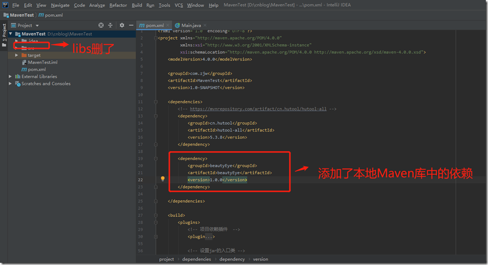The height and width of the screenshot is (265, 488).
Task: Click the External Libraries icon
Action: click(18, 76)
